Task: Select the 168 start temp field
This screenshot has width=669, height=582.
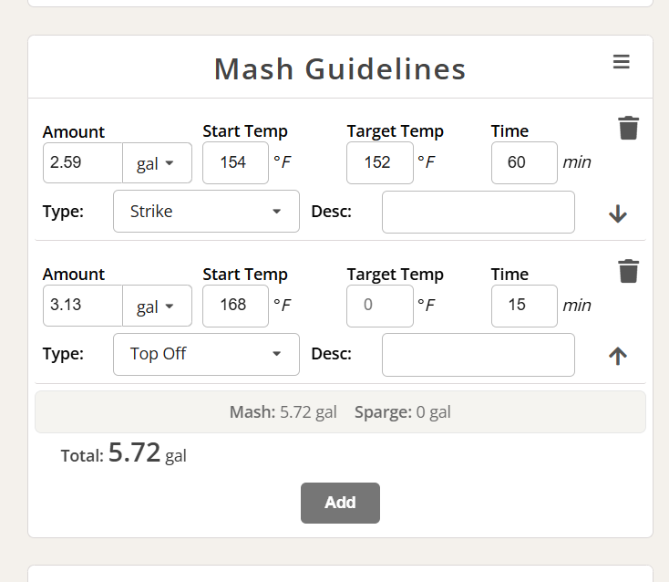Action: [235, 306]
